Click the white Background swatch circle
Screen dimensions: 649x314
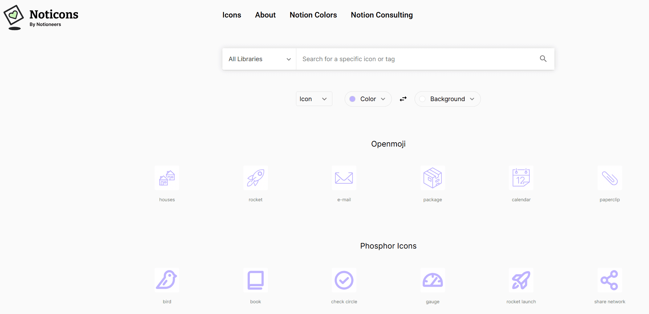pos(422,99)
